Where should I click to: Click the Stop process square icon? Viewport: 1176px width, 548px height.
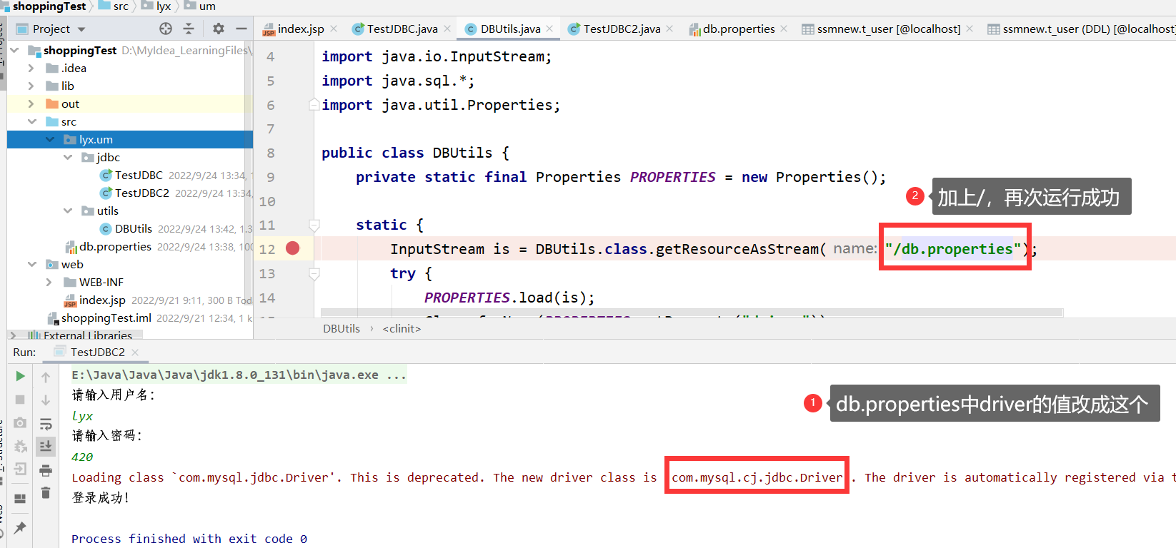[x=20, y=400]
